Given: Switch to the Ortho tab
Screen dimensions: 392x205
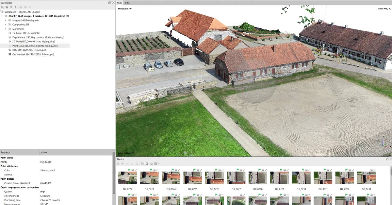Looking at the screenshot, I should tap(127, 3).
